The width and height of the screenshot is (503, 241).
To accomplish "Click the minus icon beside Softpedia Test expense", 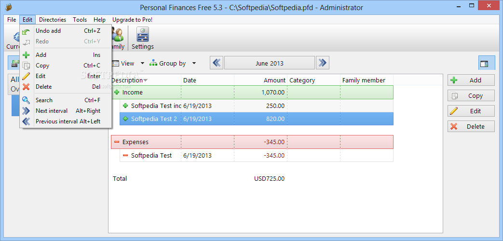I will (x=125, y=155).
